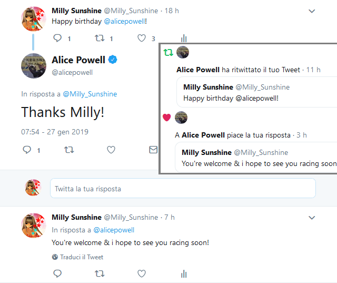
Task: Like the Happy birthday tweet
Action: [x=142, y=38]
